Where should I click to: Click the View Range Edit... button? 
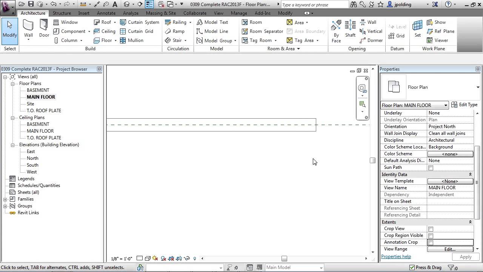pos(450,249)
